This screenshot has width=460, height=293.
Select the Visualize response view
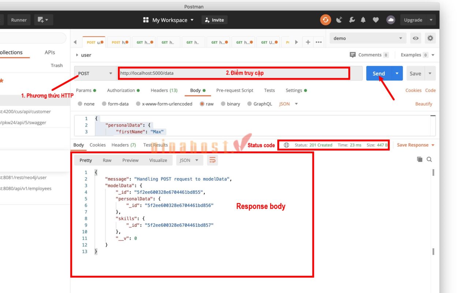[158, 160]
